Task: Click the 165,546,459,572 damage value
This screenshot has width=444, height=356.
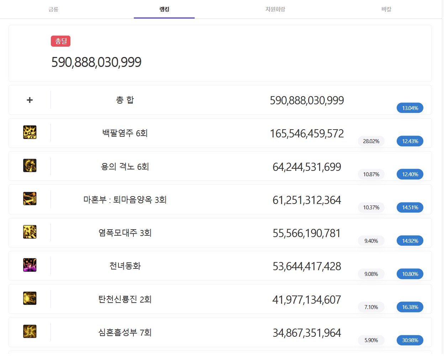Action: click(x=307, y=133)
